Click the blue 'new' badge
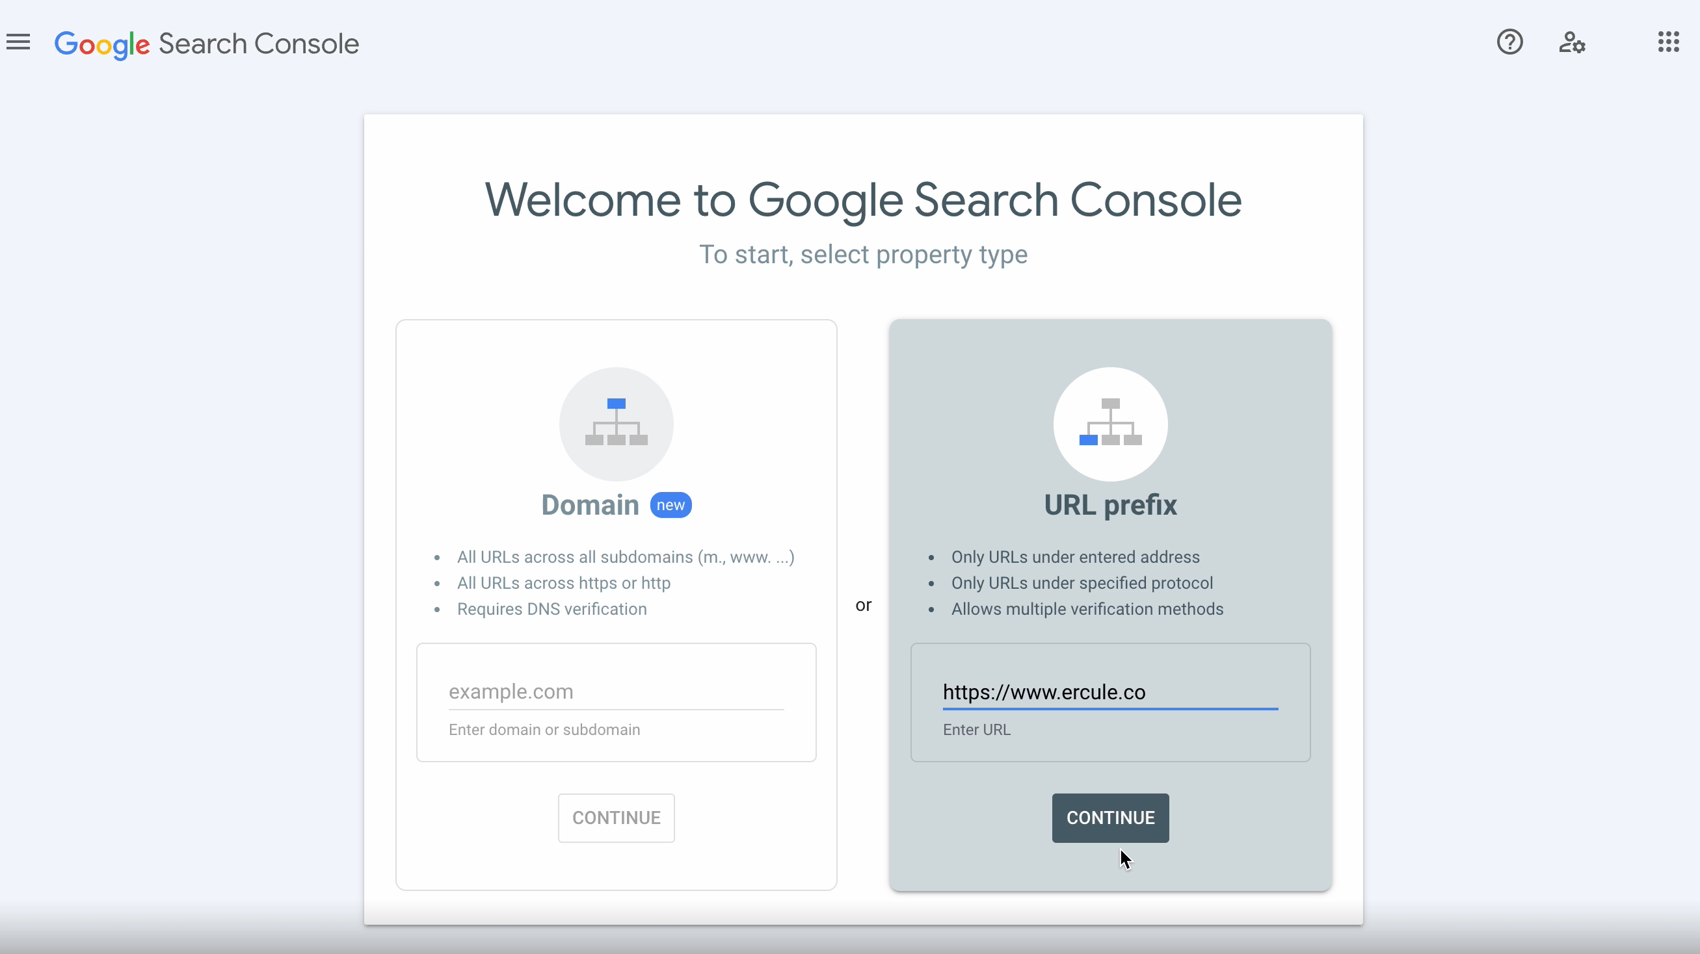Viewport: 1700px width, 954px height. coord(671,505)
